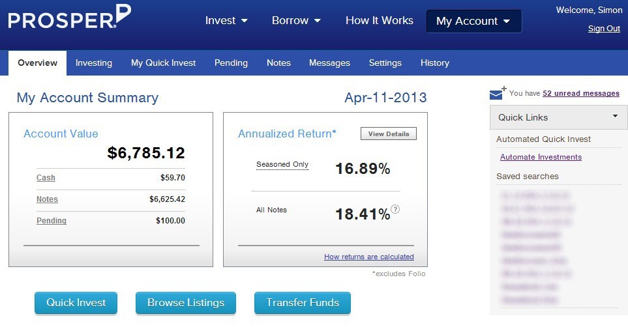Open the Invest dropdown menu
The width and height of the screenshot is (628, 327).
pyautogui.click(x=226, y=20)
